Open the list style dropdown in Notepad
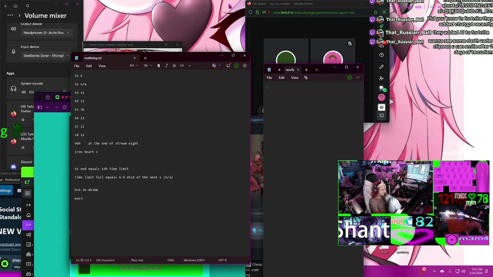493x277 pixels. [x=148, y=66]
